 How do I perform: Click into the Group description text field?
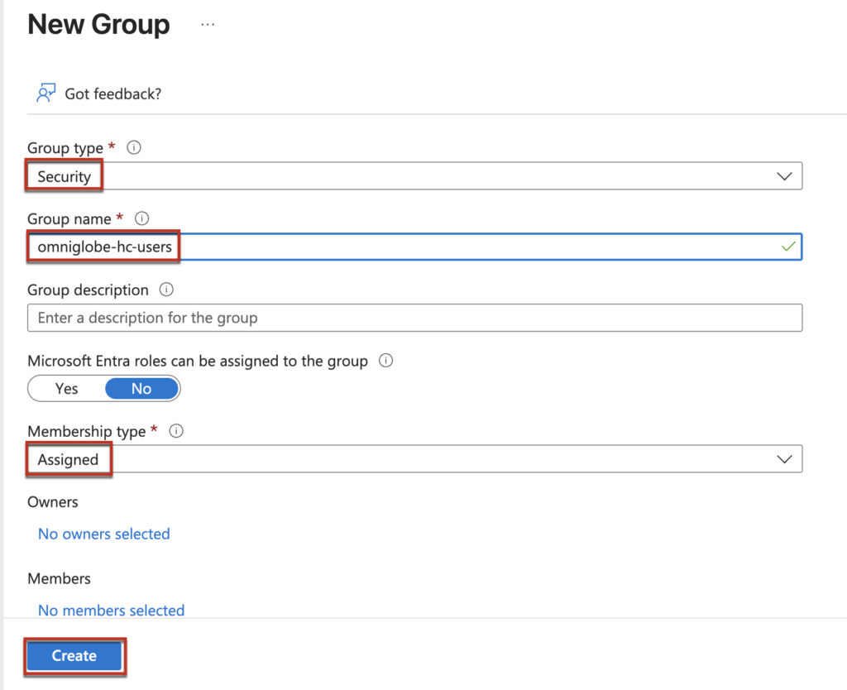[414, 319]
